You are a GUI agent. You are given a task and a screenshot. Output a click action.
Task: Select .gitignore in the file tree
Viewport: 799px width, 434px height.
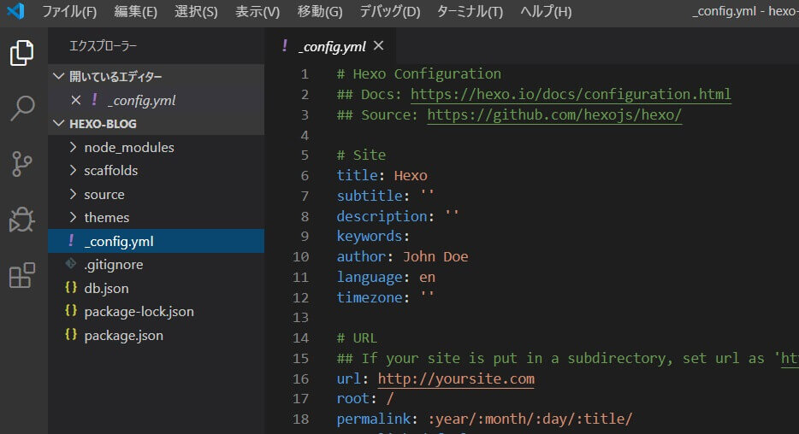click(156, 264)
